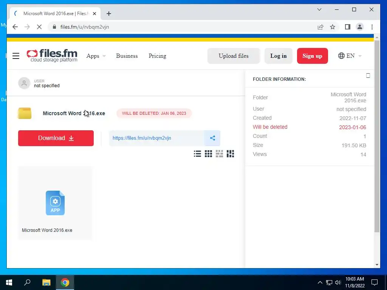Collapse the Folder Information panel

[368, 76]
